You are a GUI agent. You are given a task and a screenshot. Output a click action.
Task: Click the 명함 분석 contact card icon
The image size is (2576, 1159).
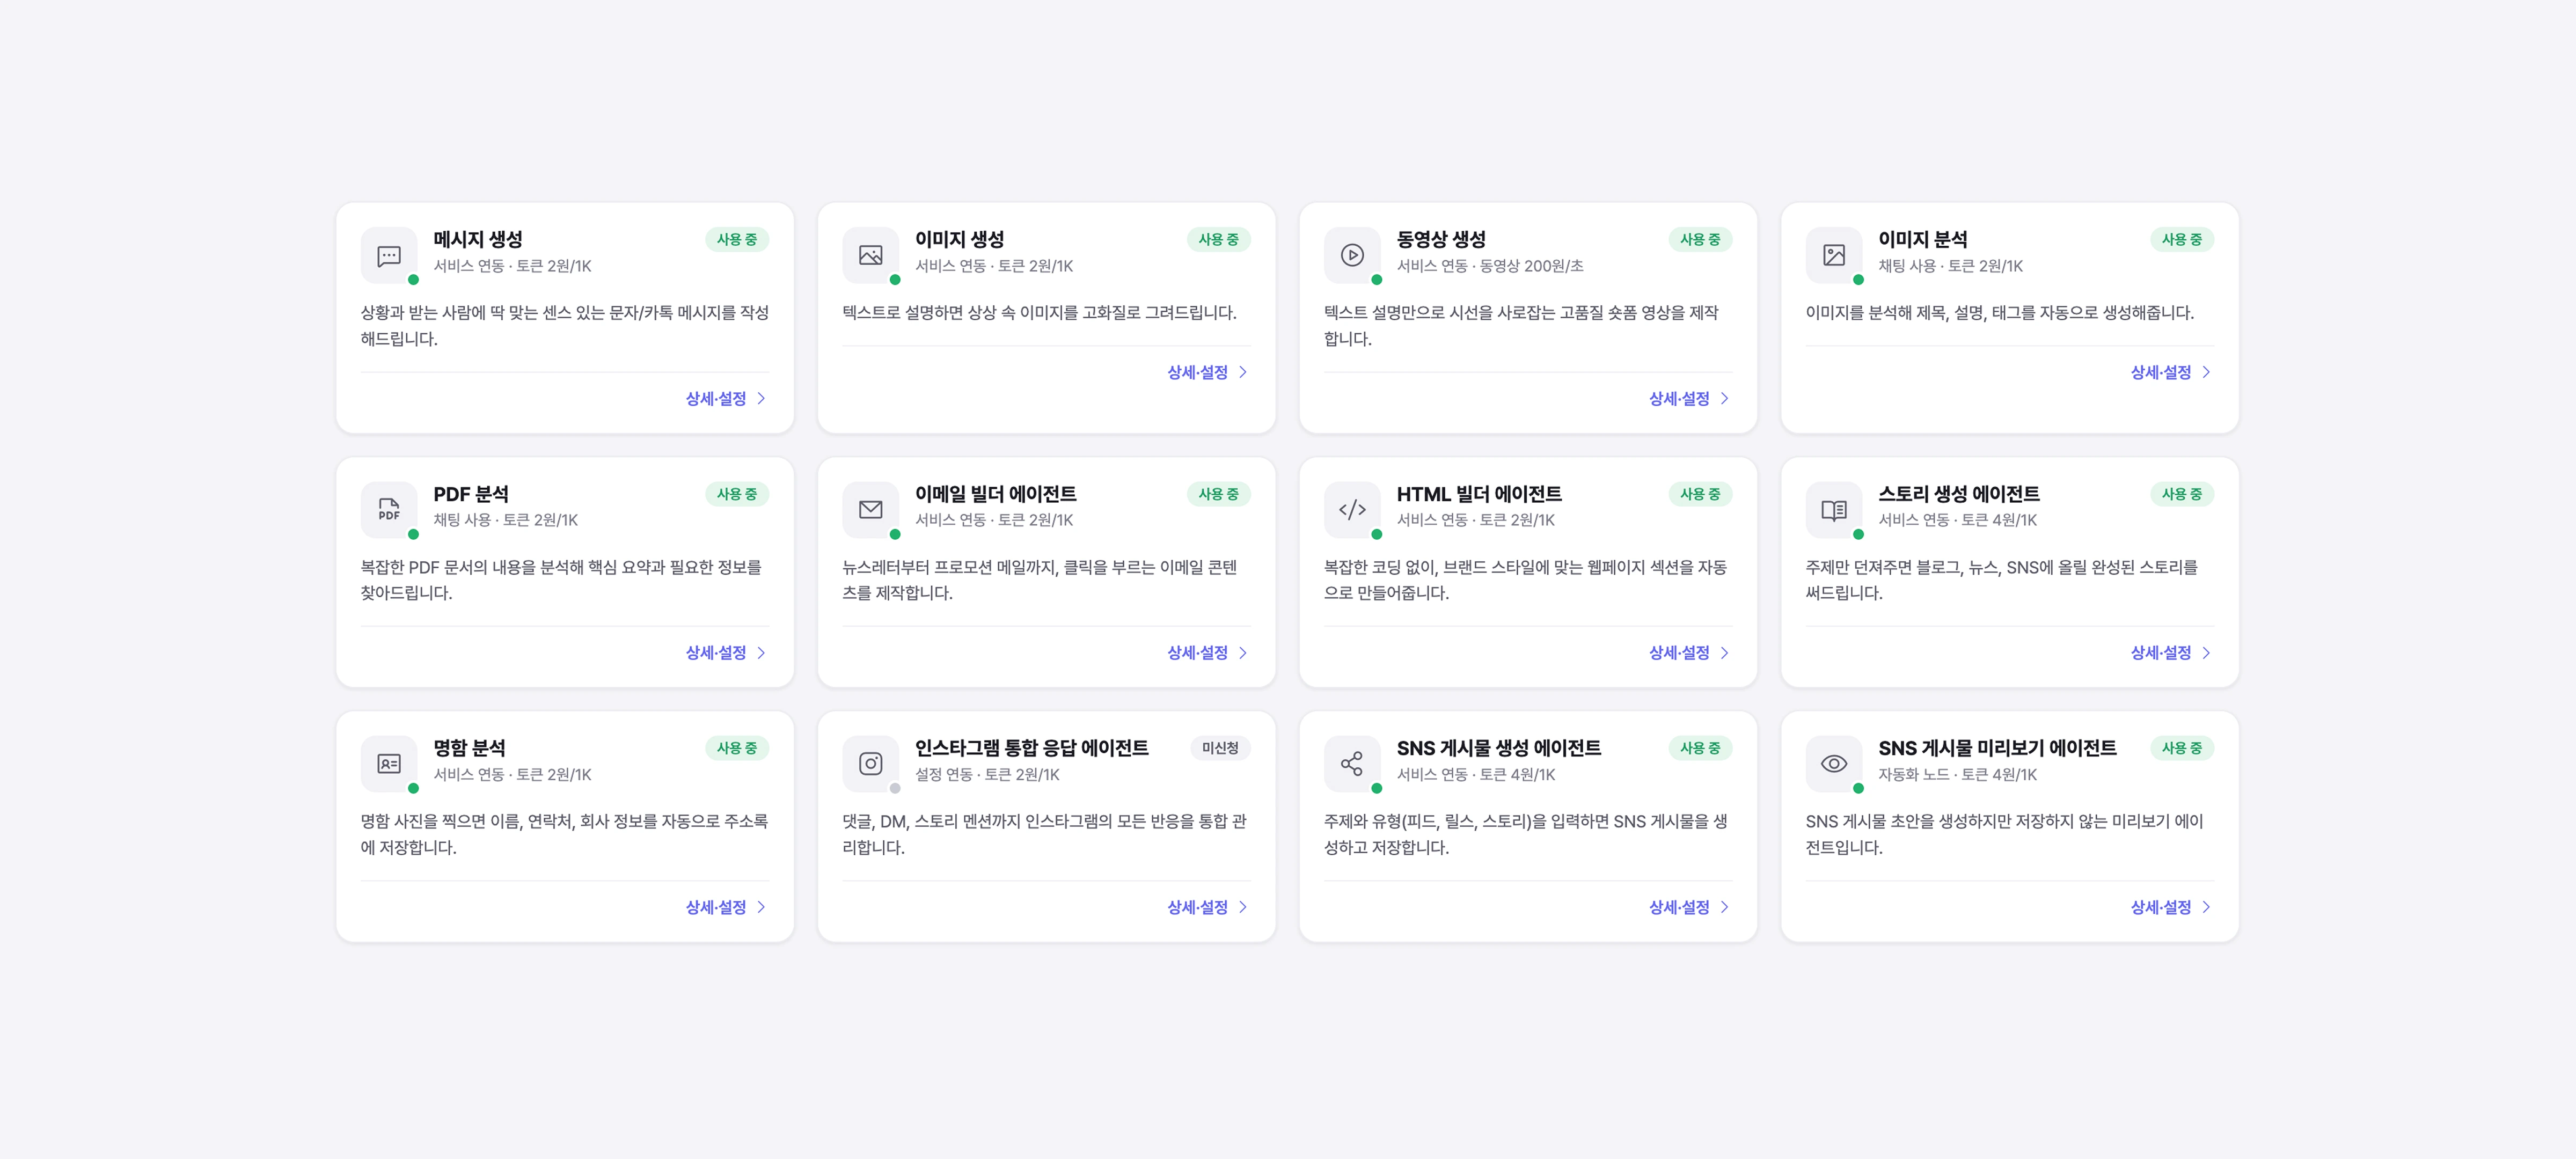pyautogui.click(x=389, y=764)
